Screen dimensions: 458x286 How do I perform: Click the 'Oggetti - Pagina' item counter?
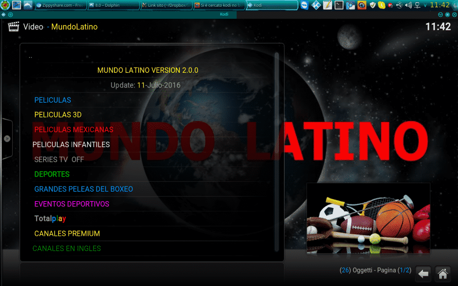click(x=375, y=270)
